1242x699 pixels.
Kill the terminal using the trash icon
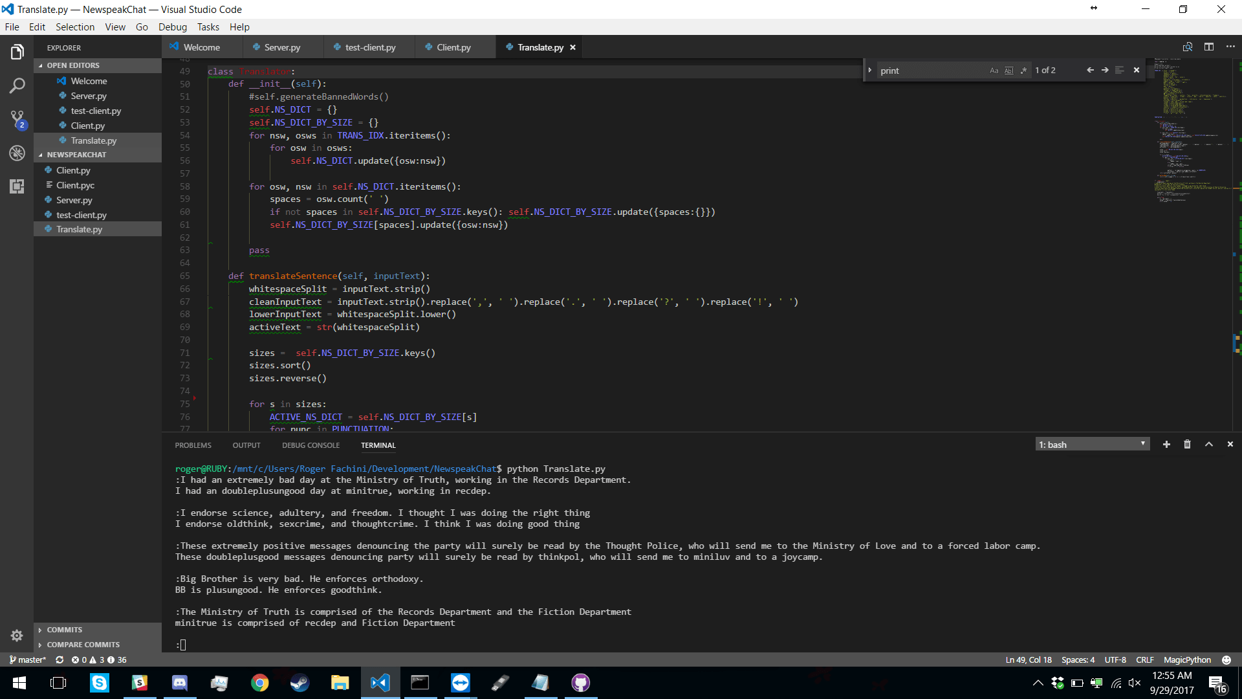click(1187, 444)
